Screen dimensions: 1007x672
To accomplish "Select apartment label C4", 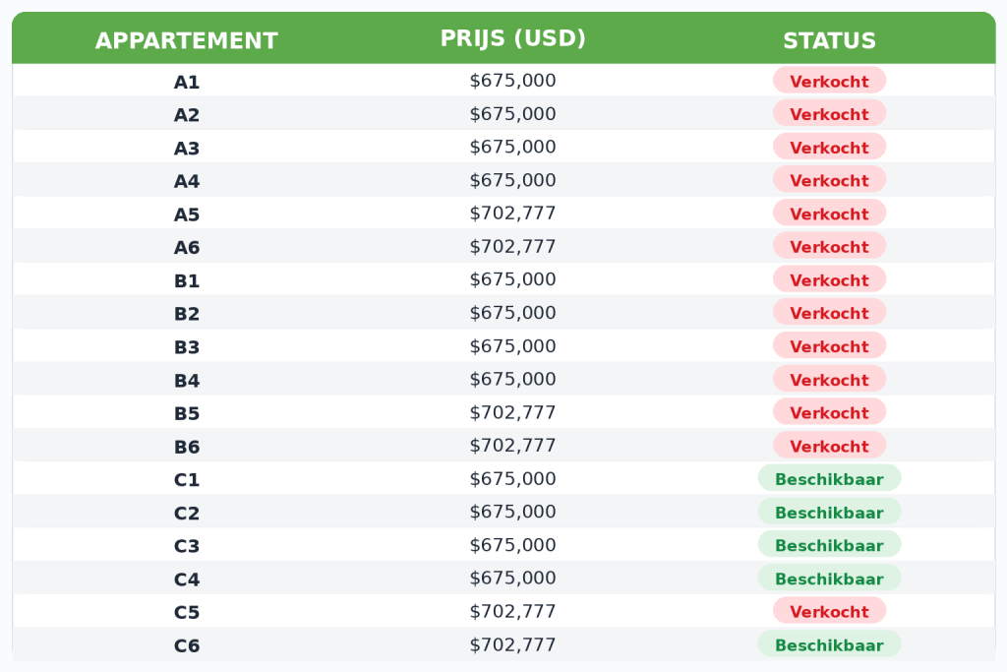I will point(187,579).
